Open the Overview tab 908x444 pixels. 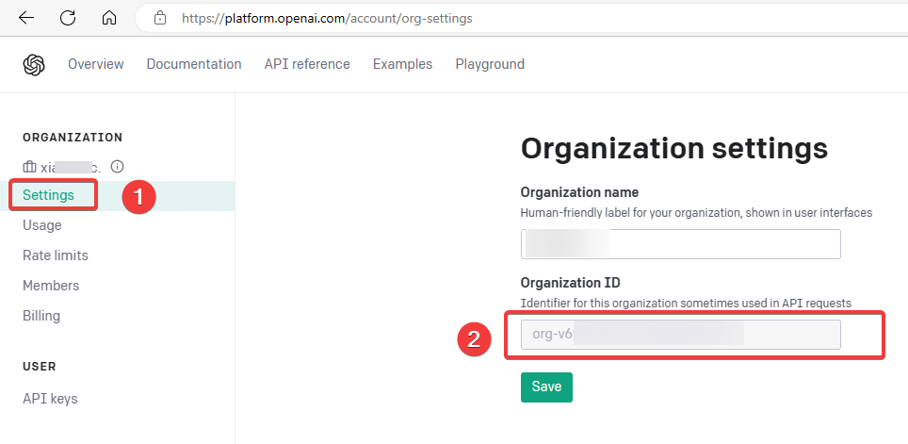(x=95, y=64)
